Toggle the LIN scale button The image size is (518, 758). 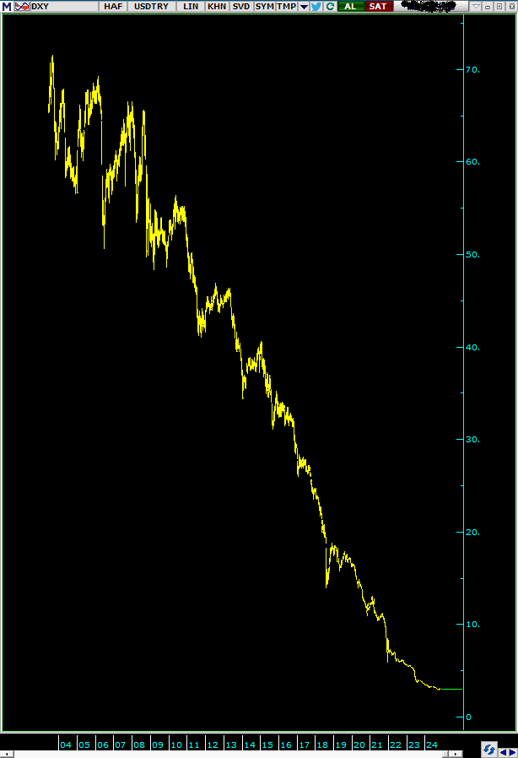coord(191,6)
